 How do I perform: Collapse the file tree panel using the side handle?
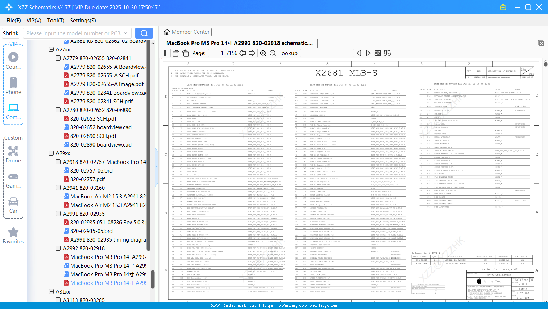click(157, 166)
